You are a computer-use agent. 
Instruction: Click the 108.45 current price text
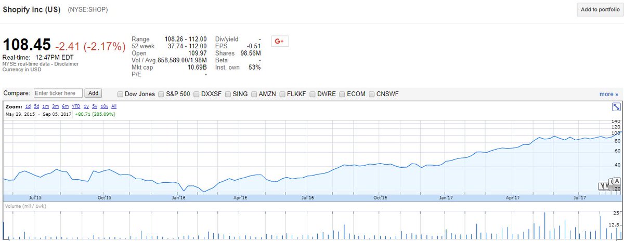[x=27, y=46]
